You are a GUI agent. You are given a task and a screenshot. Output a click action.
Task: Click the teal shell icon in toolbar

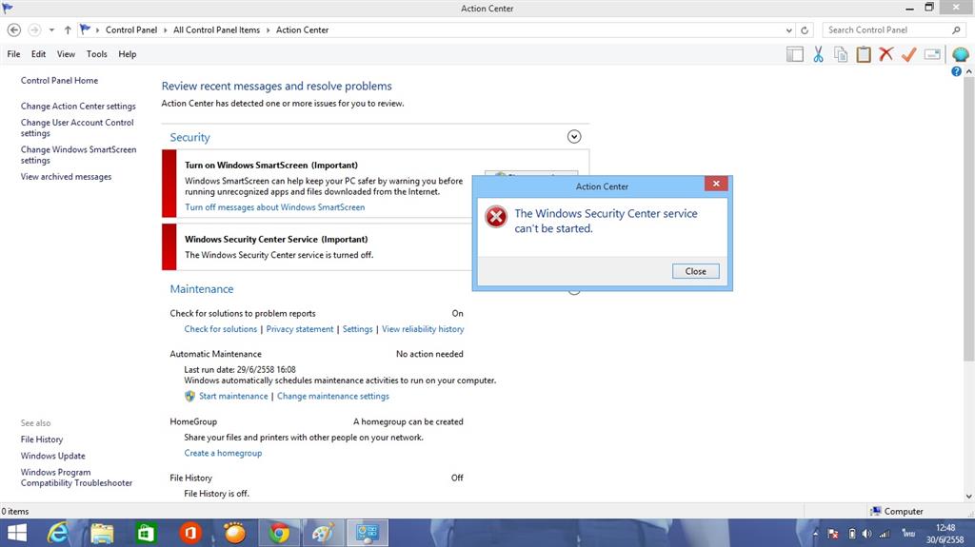tap(960, 55)
